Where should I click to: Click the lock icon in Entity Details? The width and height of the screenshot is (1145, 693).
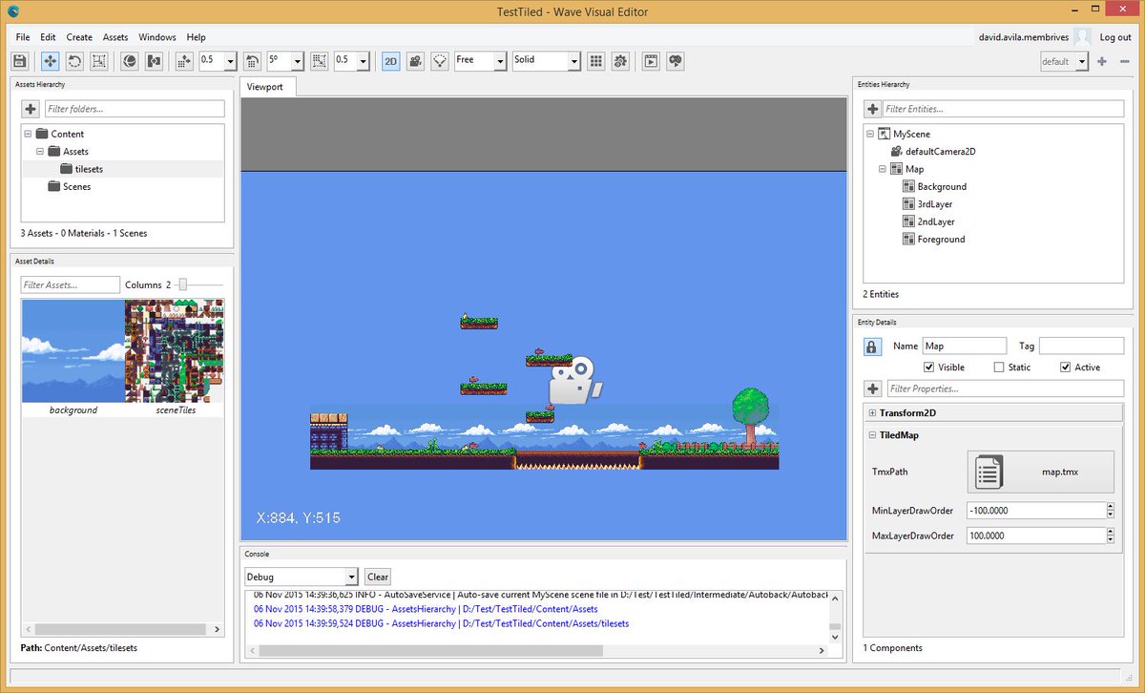[871, 346]
